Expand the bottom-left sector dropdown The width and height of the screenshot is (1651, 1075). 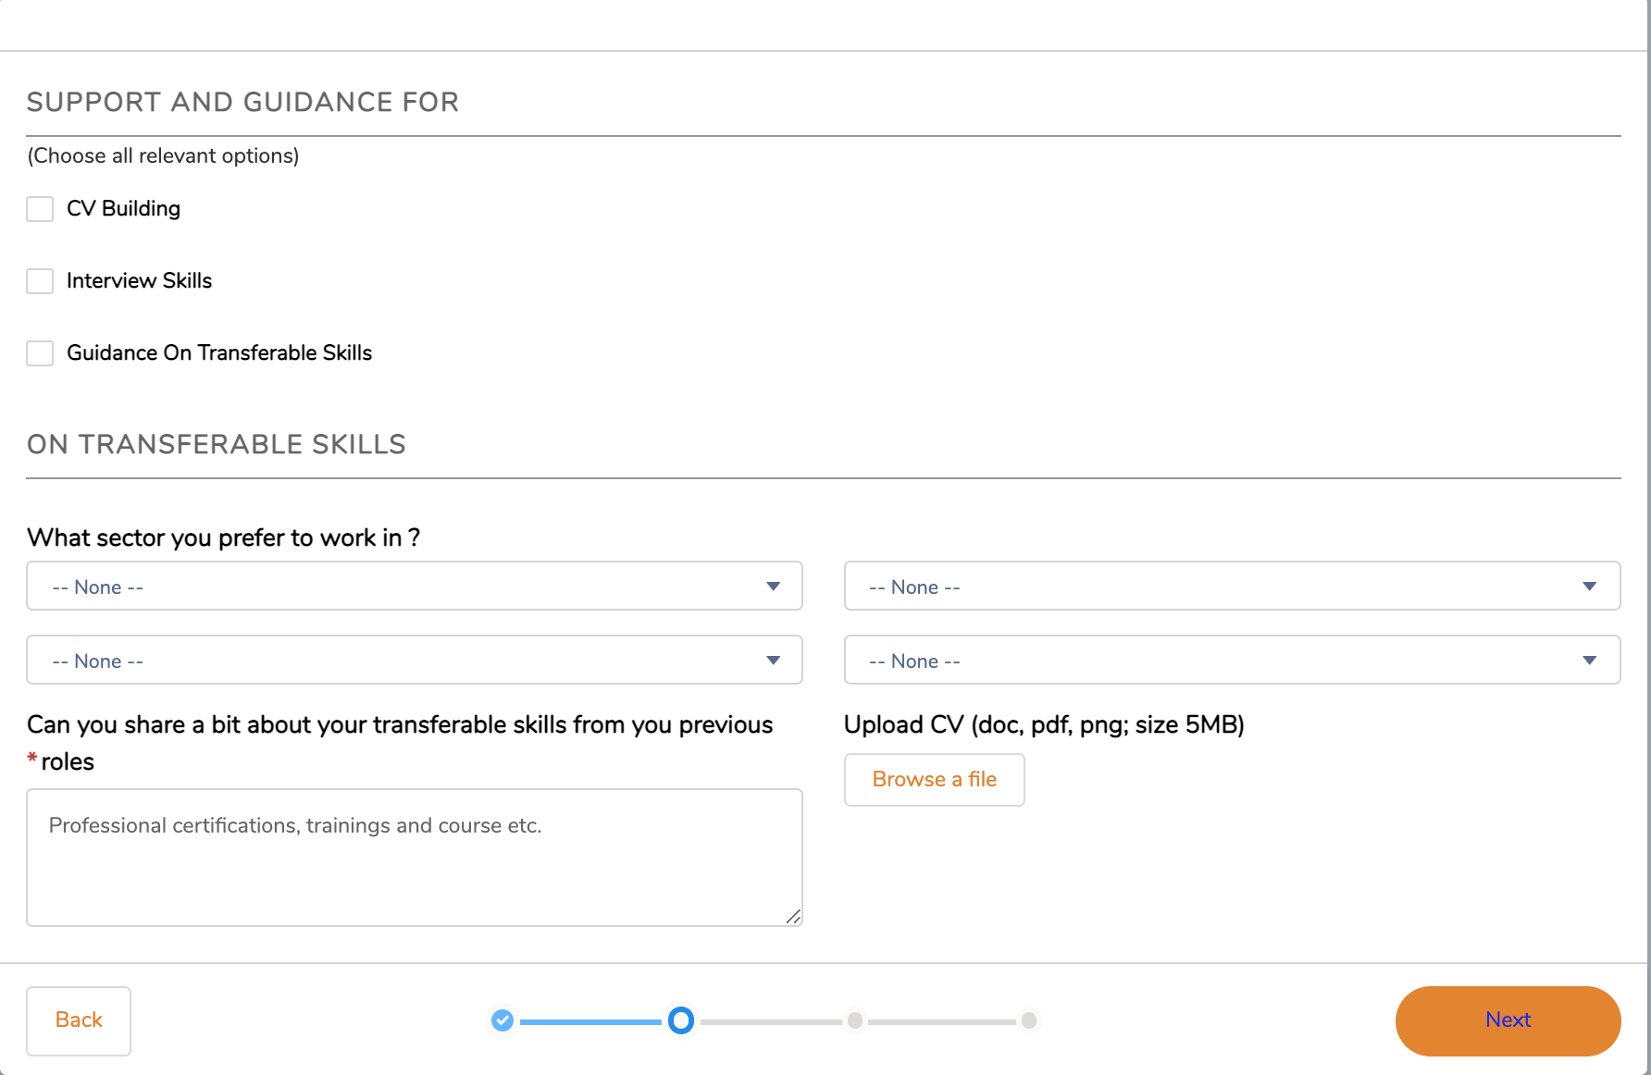(414, 661)
